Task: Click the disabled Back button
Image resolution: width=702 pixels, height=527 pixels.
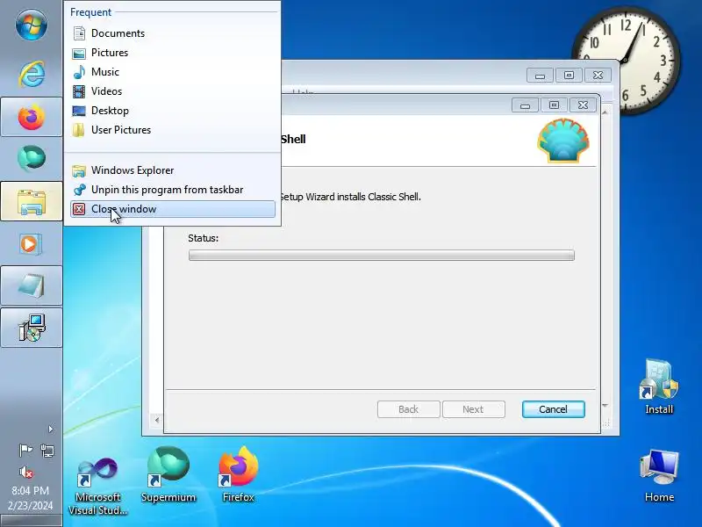Action: click(408, 409)
